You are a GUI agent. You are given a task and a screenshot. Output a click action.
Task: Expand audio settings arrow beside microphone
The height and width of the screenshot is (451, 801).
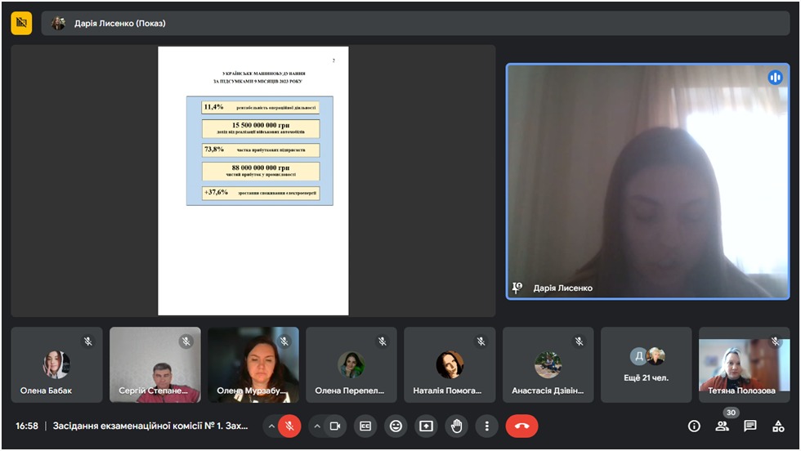pos(271,426)
